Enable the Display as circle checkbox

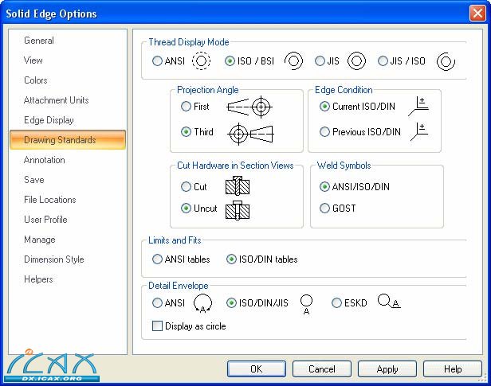[158, 326]
